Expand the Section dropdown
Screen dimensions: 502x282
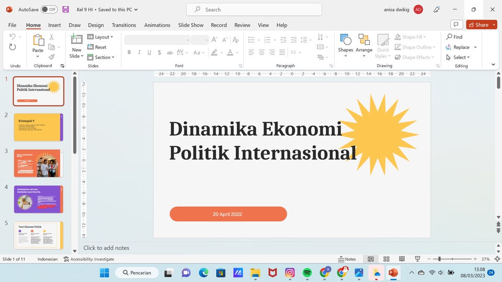[x=101, y=57]
